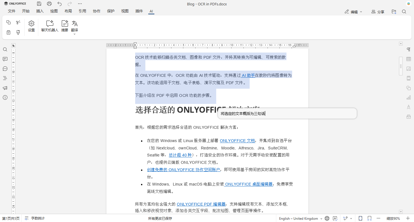Open text art settings in right sidebar
414x222 pixels.
(x=409, y=107)
